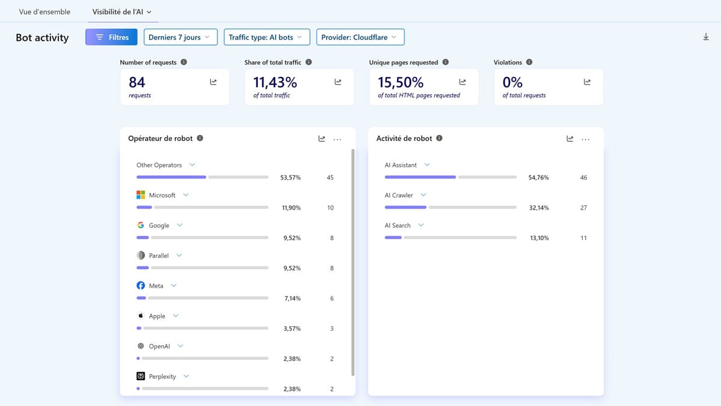Click the download icon at top right
Image resolution: width=721 pixels, height=406 pixels.
point(706,37)
